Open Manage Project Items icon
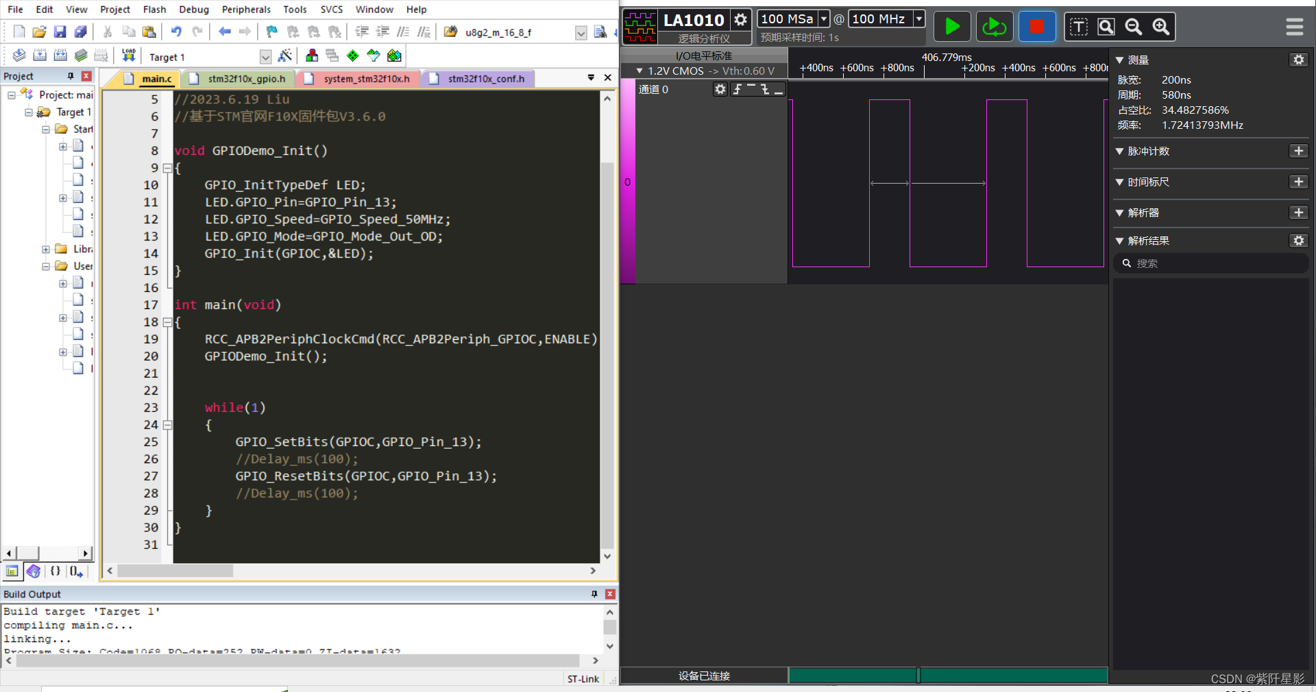Screen dimensions: 1316x692 312,55
